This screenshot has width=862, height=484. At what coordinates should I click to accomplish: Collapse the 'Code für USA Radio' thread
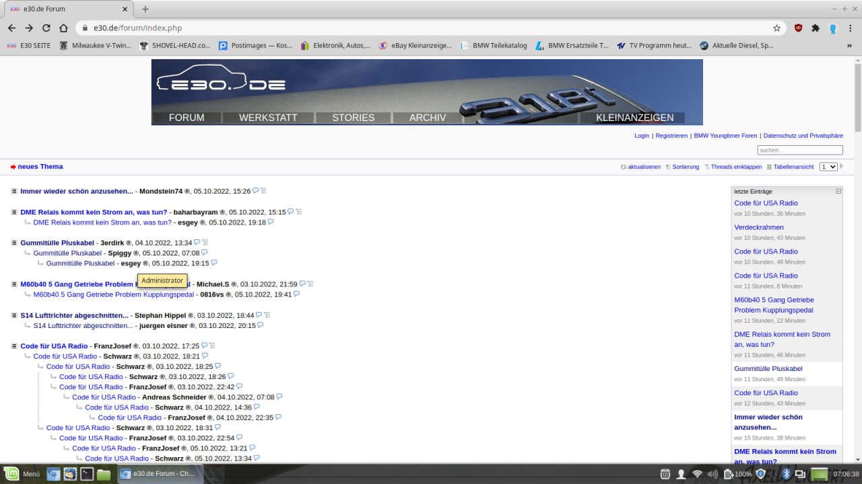[x=14, y=346]
